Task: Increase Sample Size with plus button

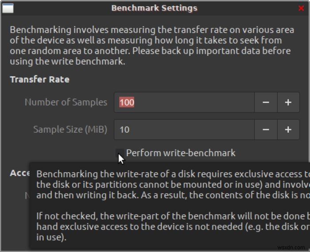Action: coord(288,130)
